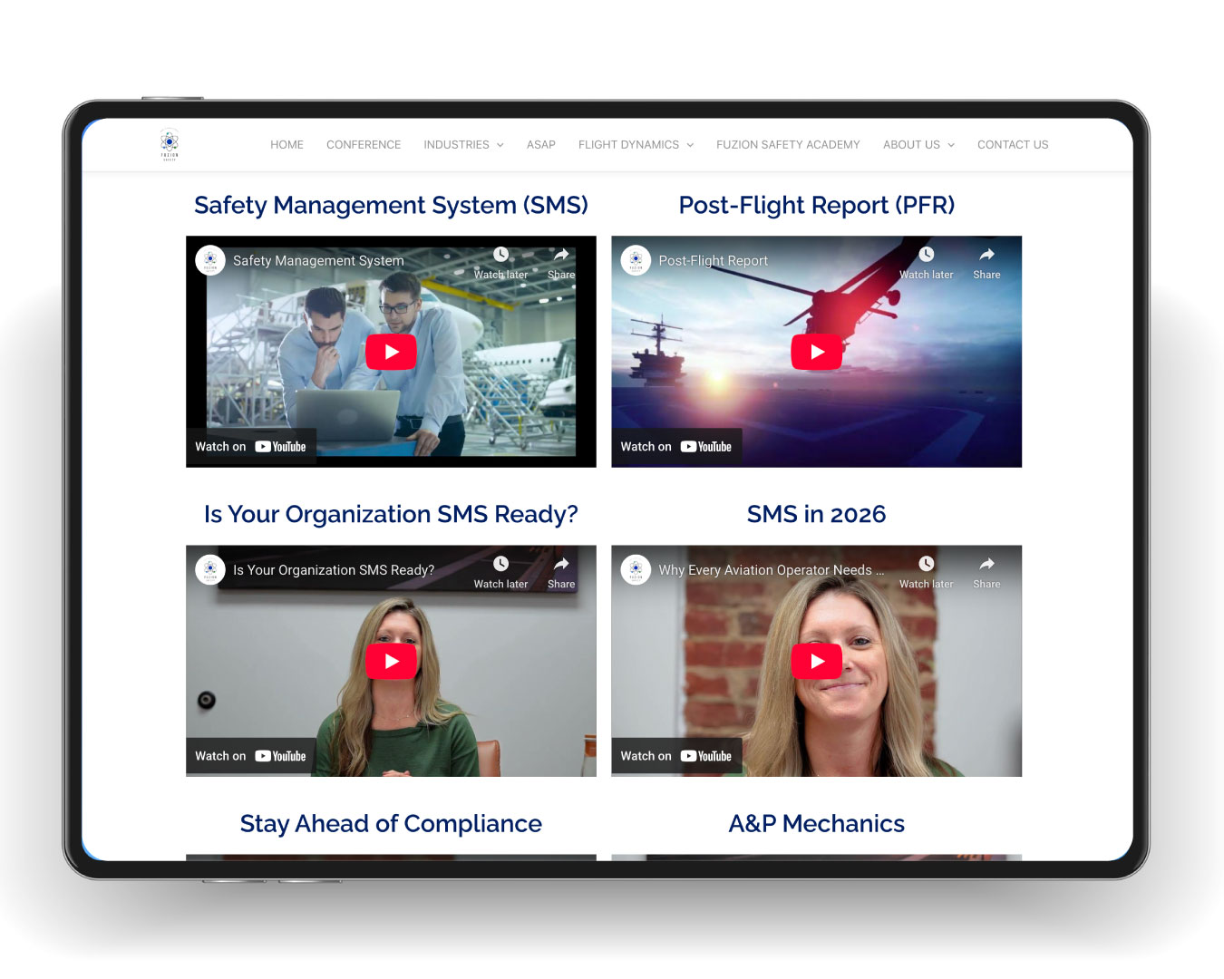The height and width of the screenshot is (979, 1224).
Task: Toggle Watch later on the Safety Management System video
Action: point(500,255)
